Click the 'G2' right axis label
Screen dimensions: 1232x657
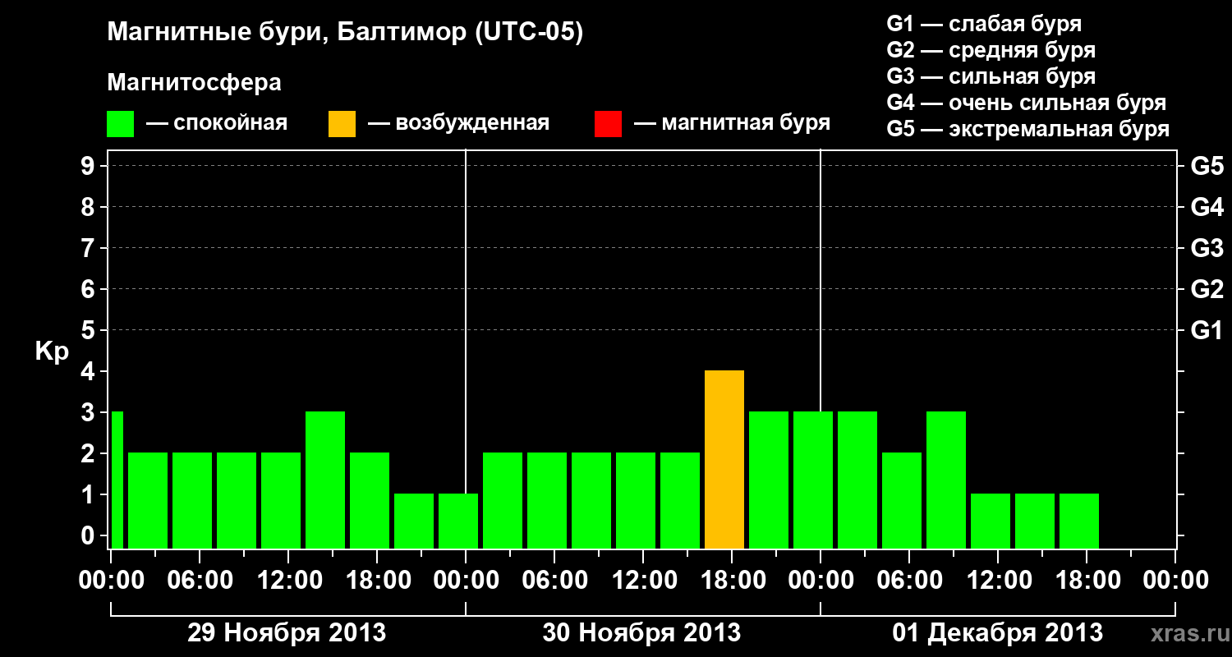tap(1207, 289)
